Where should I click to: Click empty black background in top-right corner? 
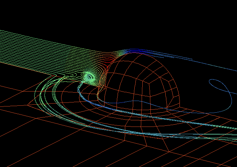(218, 15)
